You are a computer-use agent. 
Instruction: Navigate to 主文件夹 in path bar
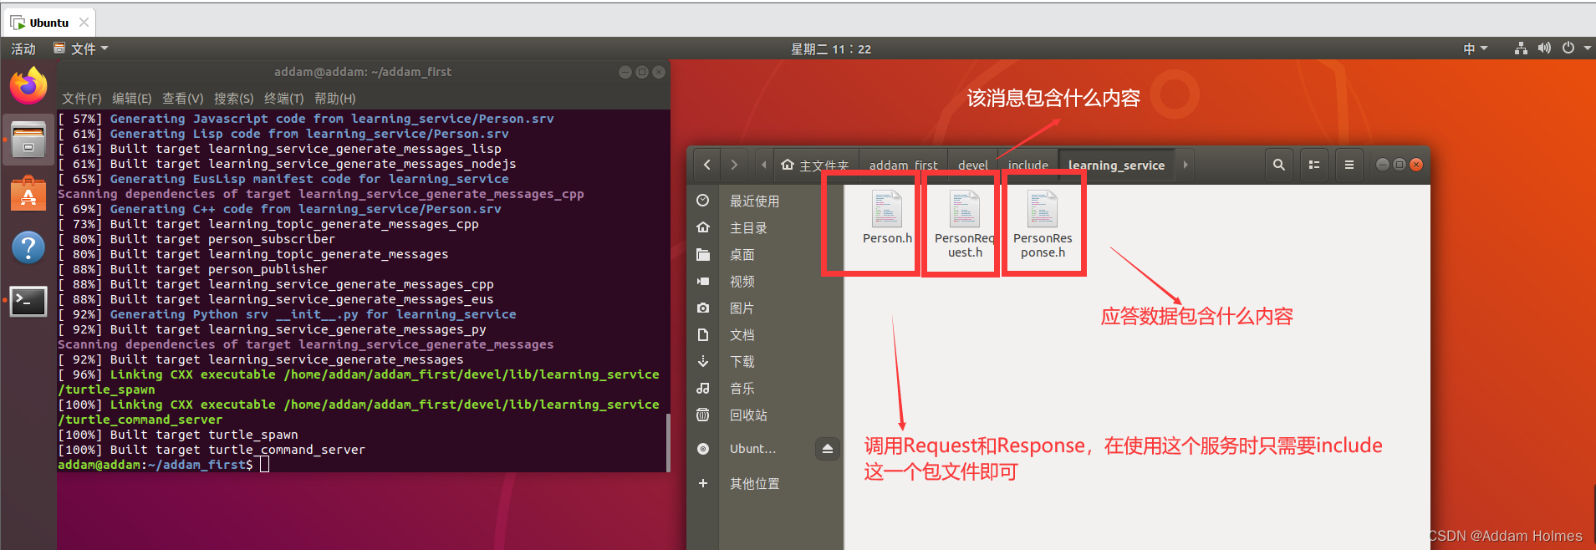coord(815,165)
